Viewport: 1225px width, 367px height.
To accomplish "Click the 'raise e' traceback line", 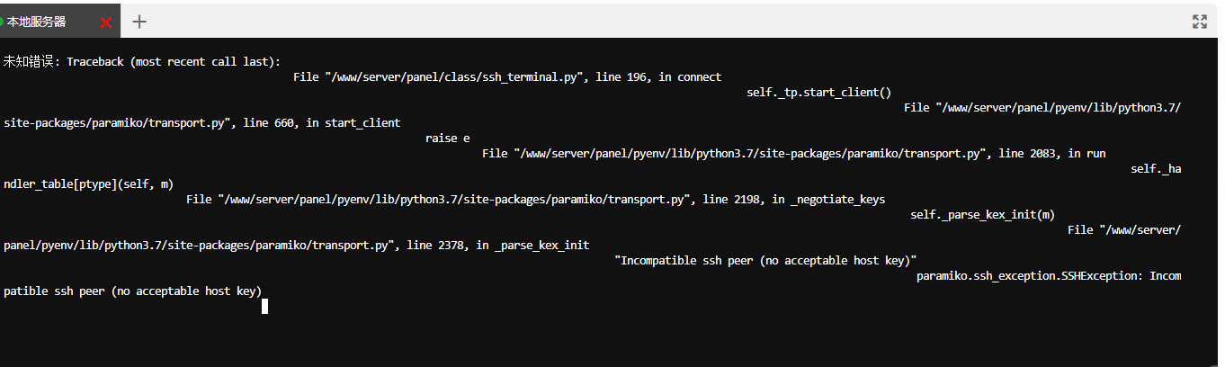I will tap(448, 138).
